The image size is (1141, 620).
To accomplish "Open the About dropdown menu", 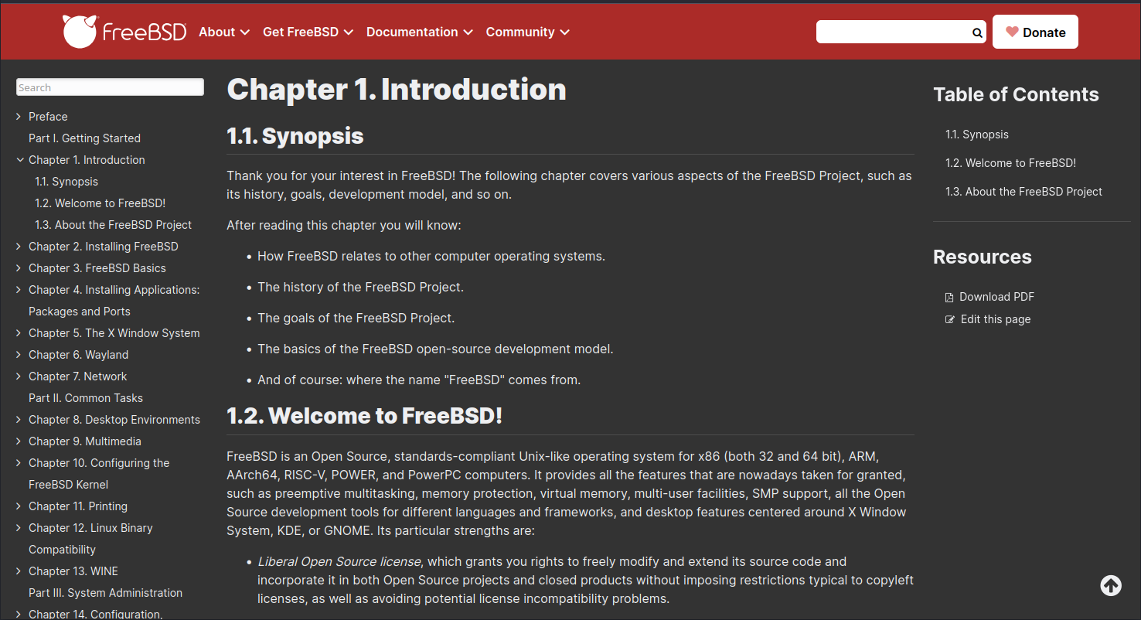I will (224, 32).
